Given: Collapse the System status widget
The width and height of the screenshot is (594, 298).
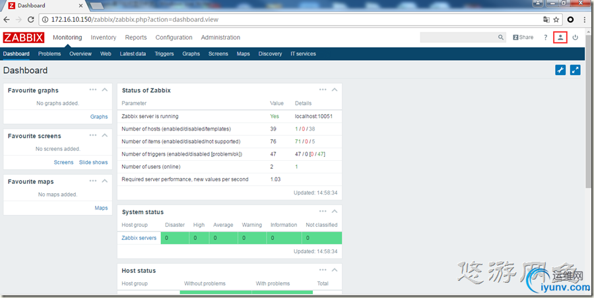Looking at the screenshot, I should click(x=335, y=211).
